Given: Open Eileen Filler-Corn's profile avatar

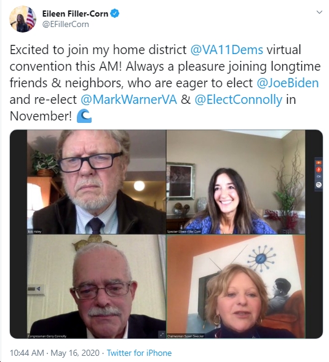Looking at the screenshot, I should (x=23, y=19).
